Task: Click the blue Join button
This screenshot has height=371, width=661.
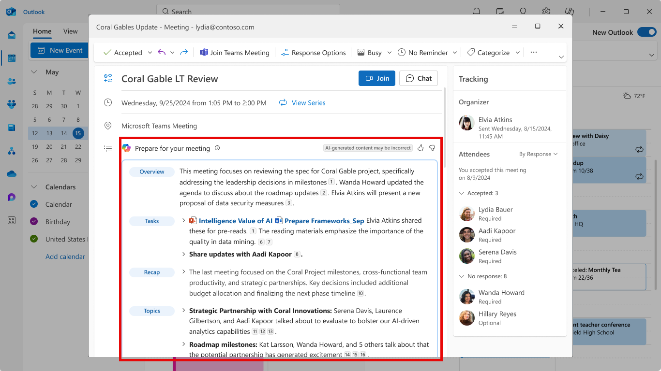Action: click(377, 78)
